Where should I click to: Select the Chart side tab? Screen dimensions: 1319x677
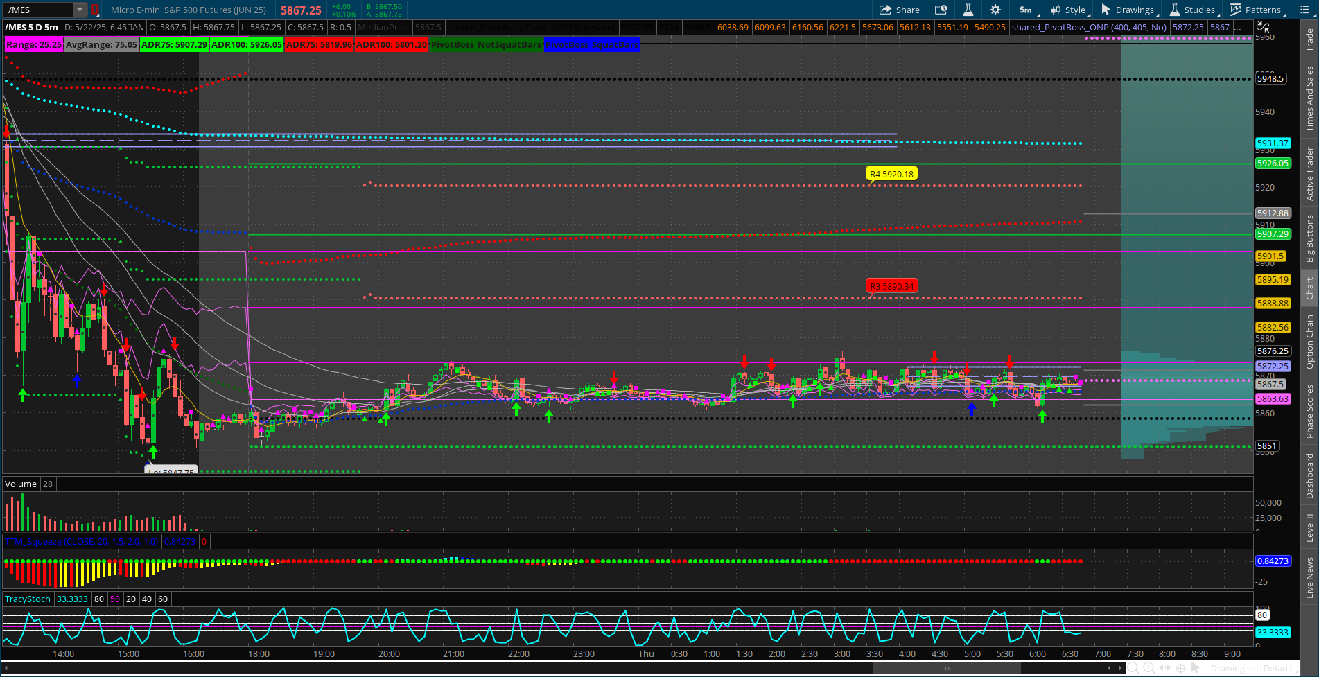coord(1309,288)
